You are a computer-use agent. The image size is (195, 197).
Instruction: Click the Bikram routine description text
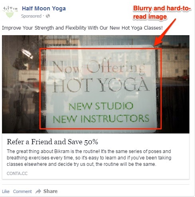point(89,158)
